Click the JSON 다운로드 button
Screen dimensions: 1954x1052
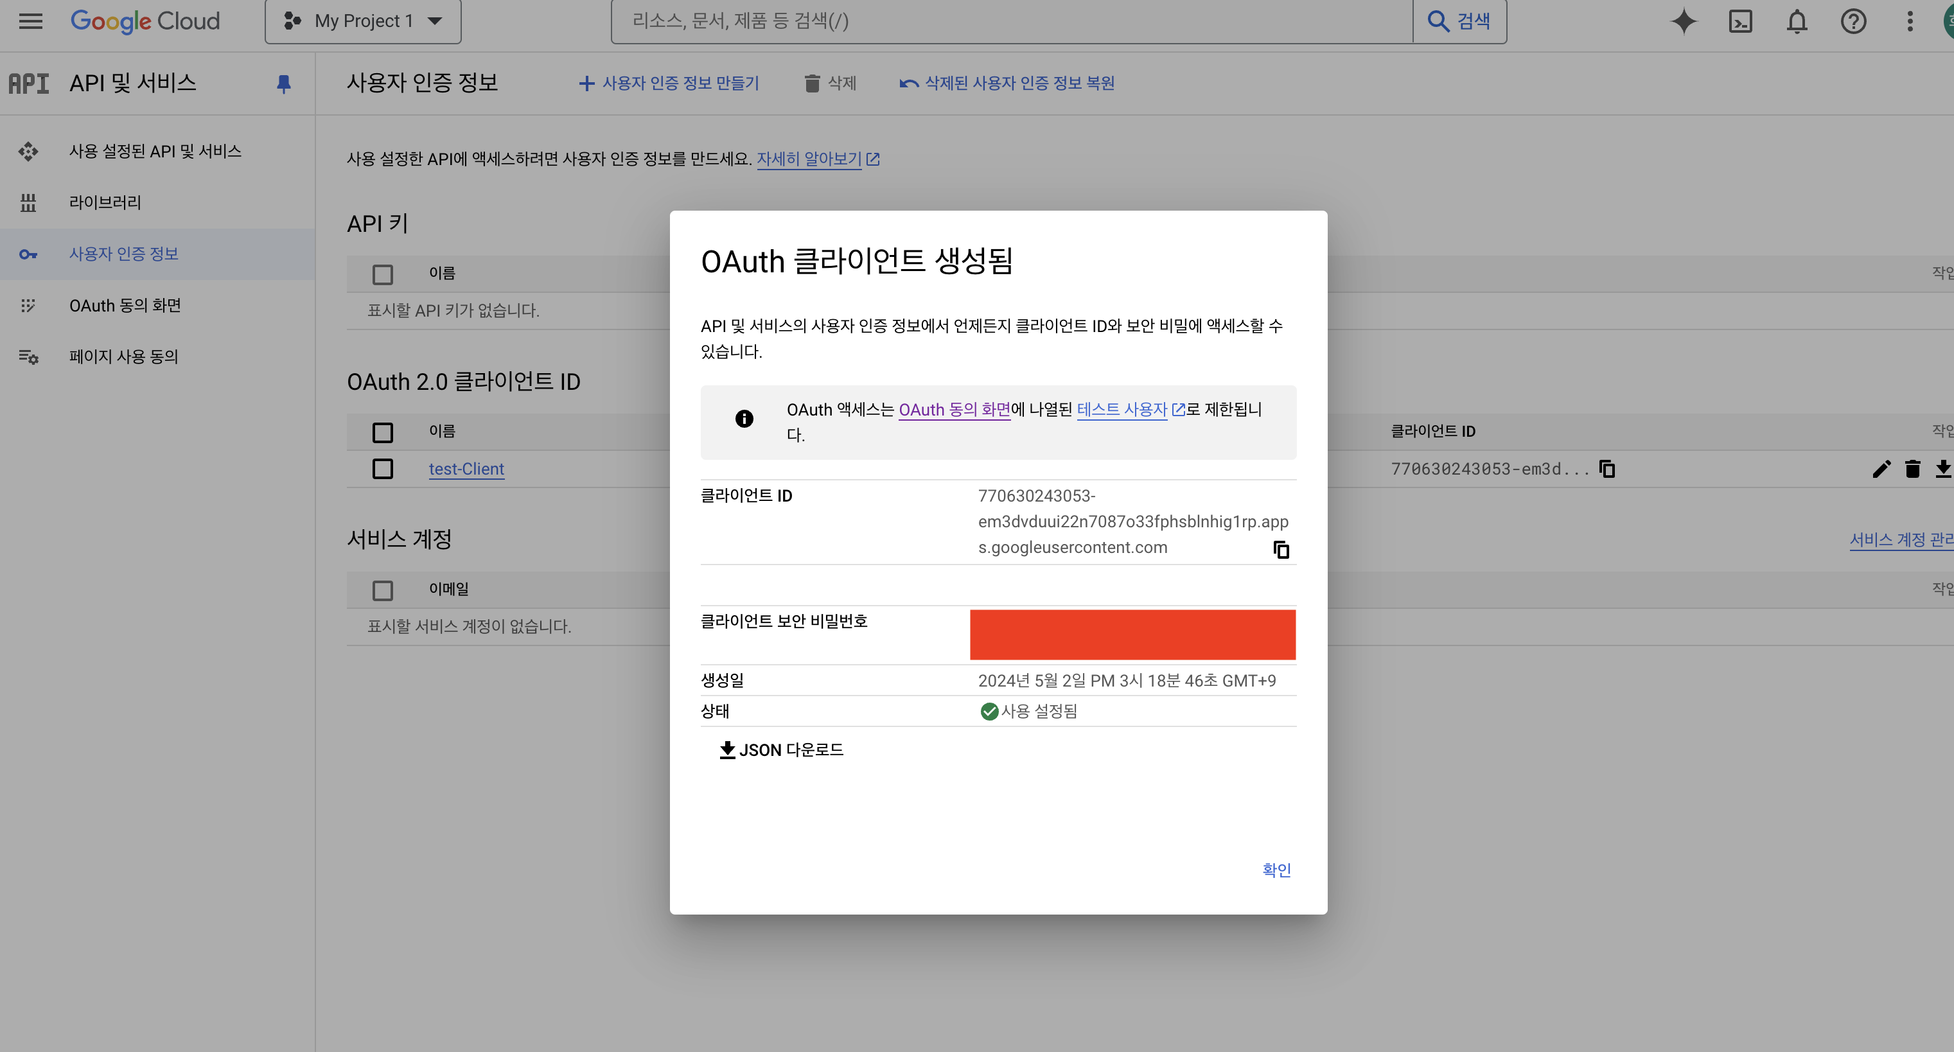click(780, 750)
